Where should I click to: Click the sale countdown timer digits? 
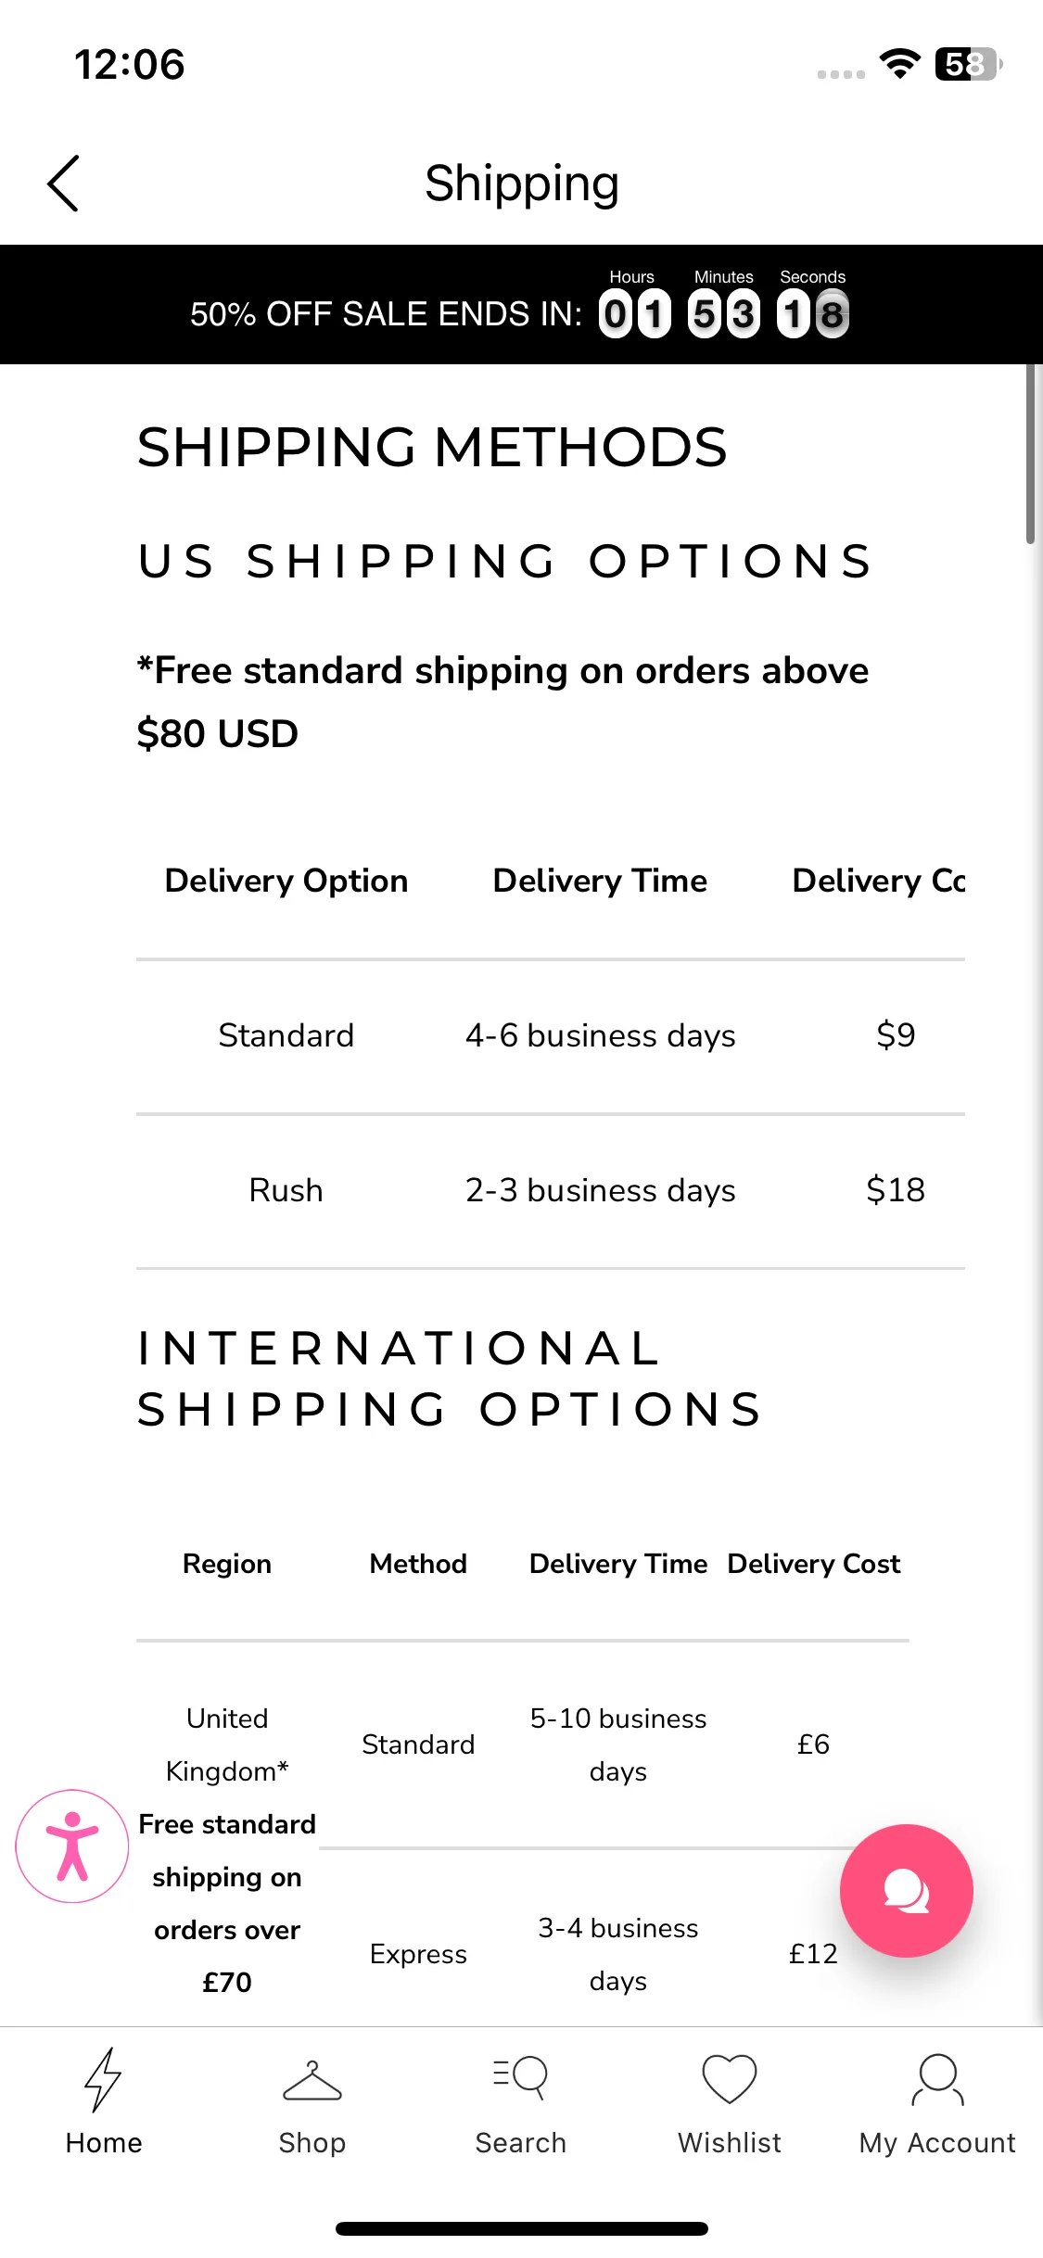tap(724, 314)
